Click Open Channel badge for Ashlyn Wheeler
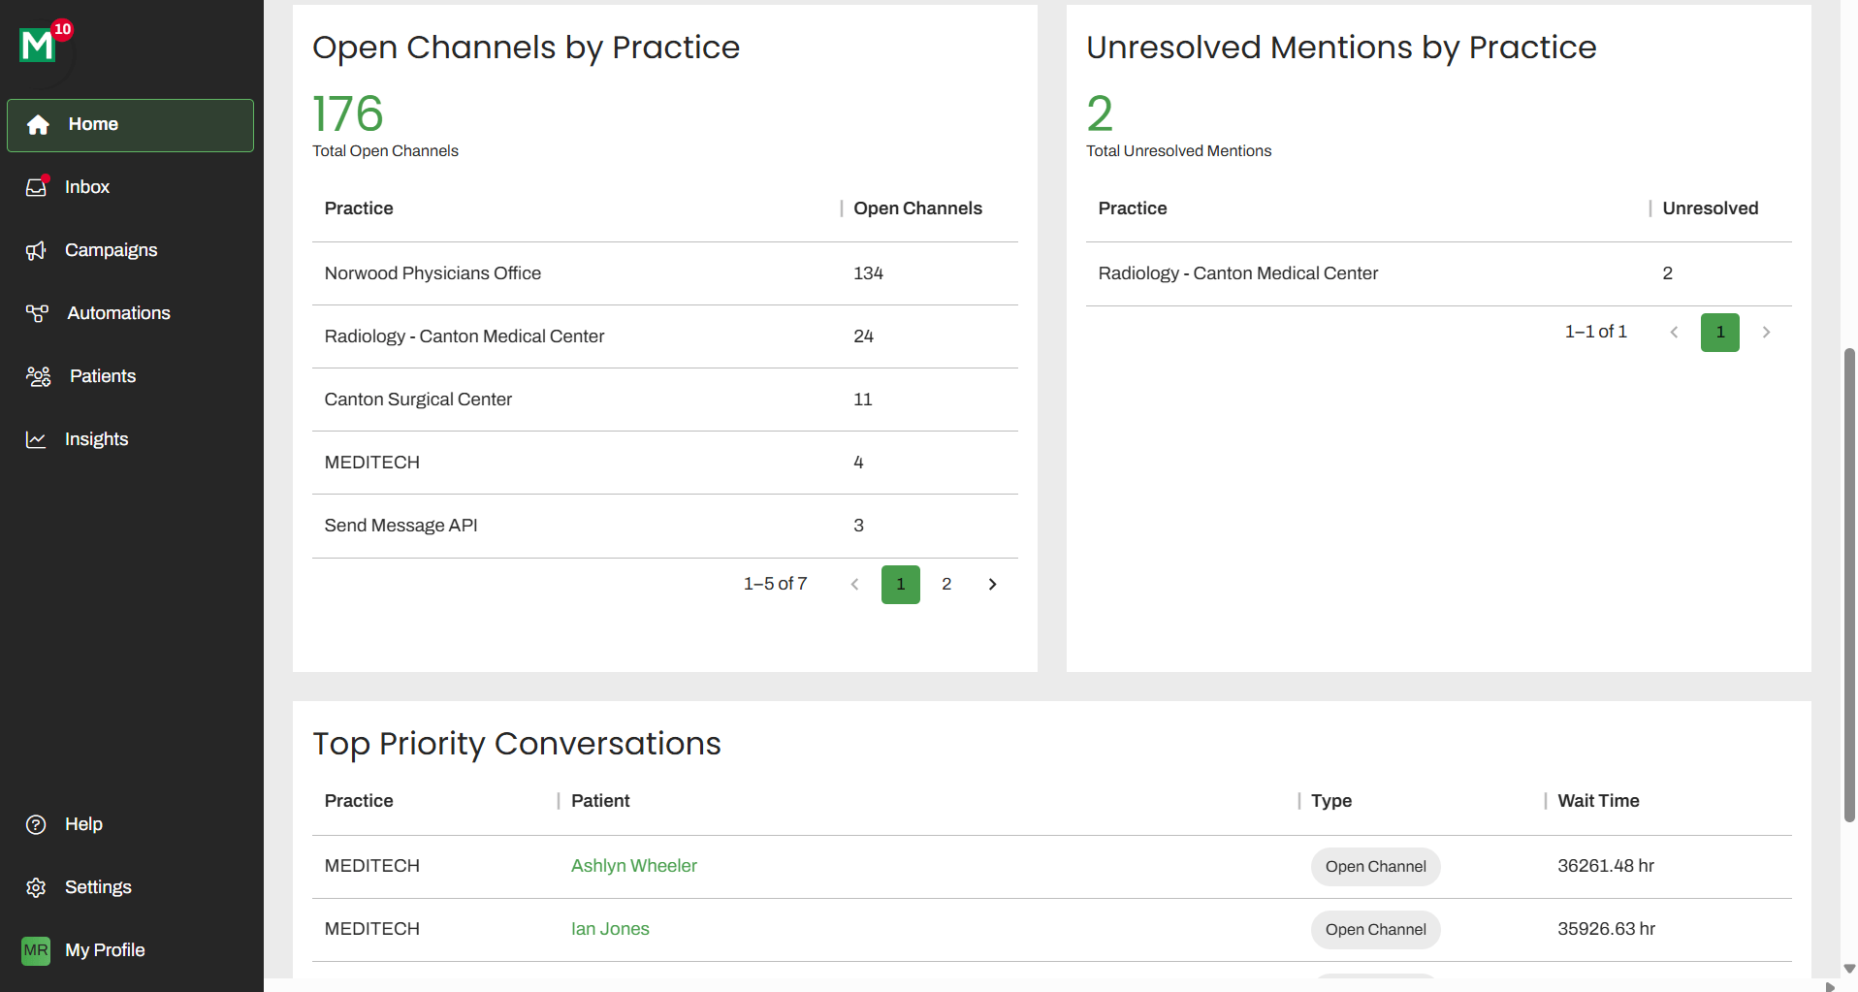 click(x=1375, y=867)
